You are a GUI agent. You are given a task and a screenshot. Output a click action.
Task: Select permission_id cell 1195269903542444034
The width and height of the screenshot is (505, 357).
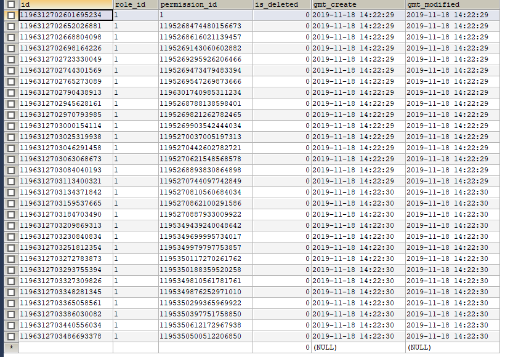pyautogui.click(x=206, y=126)
